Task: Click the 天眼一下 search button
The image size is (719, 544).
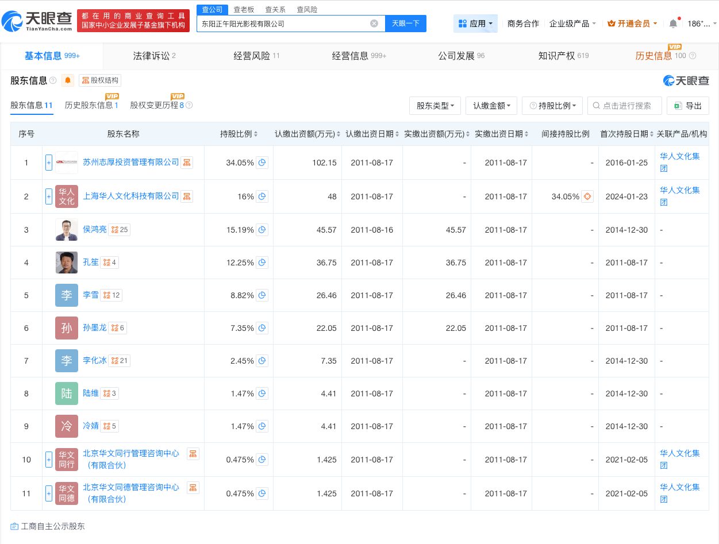Action: coord(405,23)
